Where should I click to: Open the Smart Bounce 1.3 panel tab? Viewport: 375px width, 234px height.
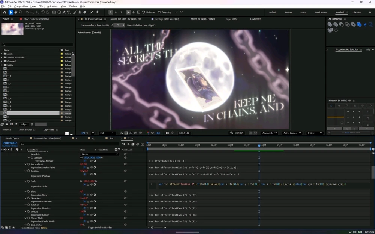[27, 130]
